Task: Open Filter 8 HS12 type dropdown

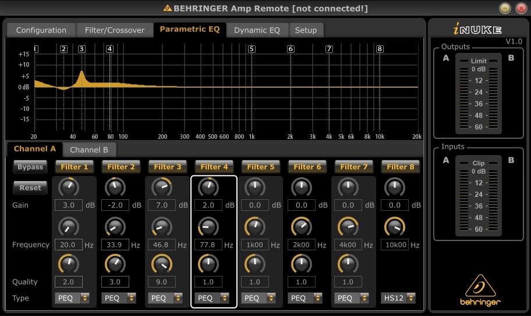Action: 398,298
